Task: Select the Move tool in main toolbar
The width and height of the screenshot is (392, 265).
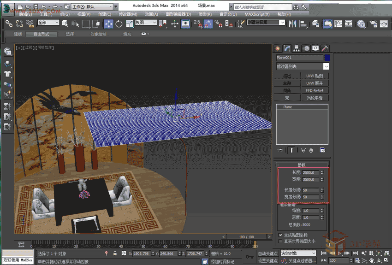Action: click(x=109, y=24)
